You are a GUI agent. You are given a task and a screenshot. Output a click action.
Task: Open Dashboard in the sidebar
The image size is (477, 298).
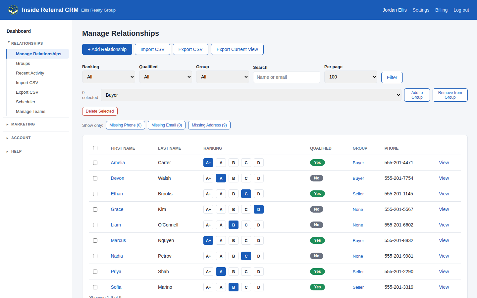pos(19,31)
